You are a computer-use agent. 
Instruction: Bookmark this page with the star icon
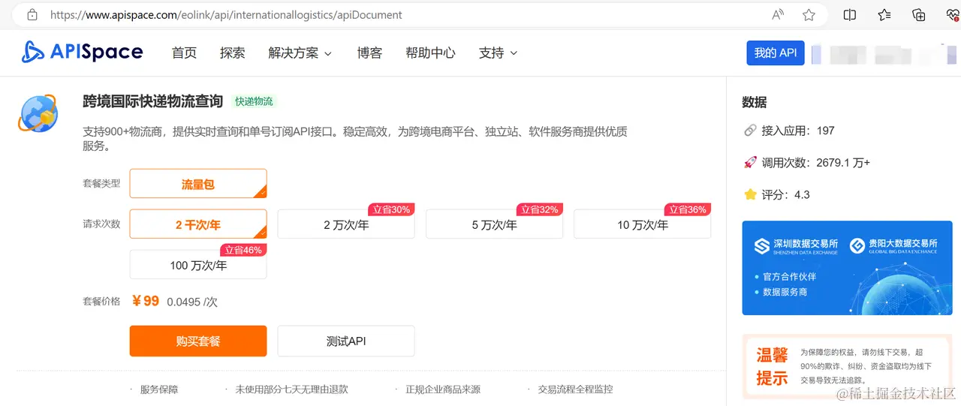809,14
